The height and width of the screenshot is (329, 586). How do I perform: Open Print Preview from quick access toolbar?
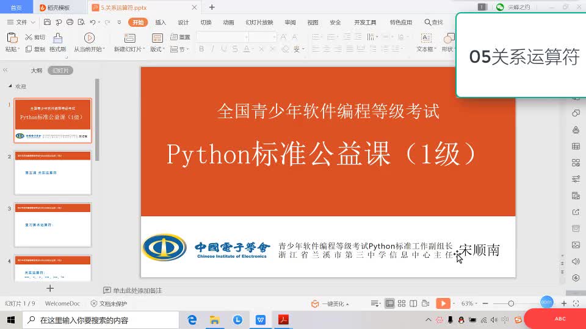click(x=81, y=23)
